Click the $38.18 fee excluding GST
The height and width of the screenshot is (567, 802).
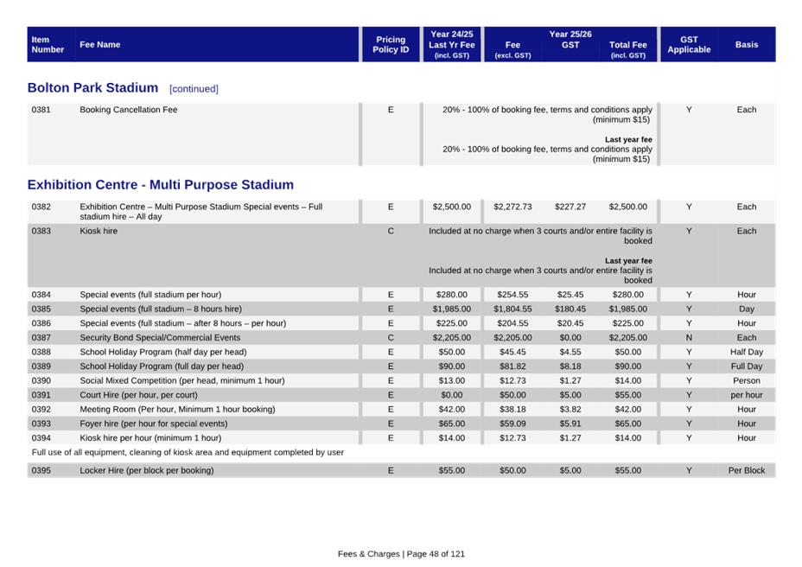click(512, 410)
